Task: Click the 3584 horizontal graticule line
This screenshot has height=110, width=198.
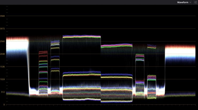Action: (x=102, y=16)
